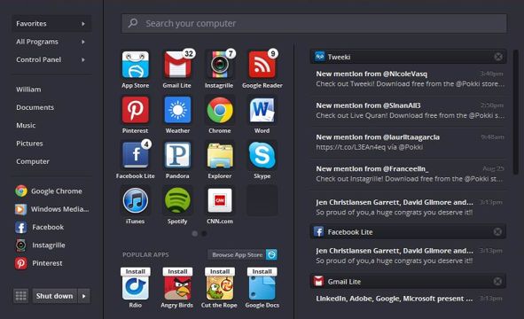524x319 pixels.
Task: Switch to first app page dot
Action: (x=195, y=233)
